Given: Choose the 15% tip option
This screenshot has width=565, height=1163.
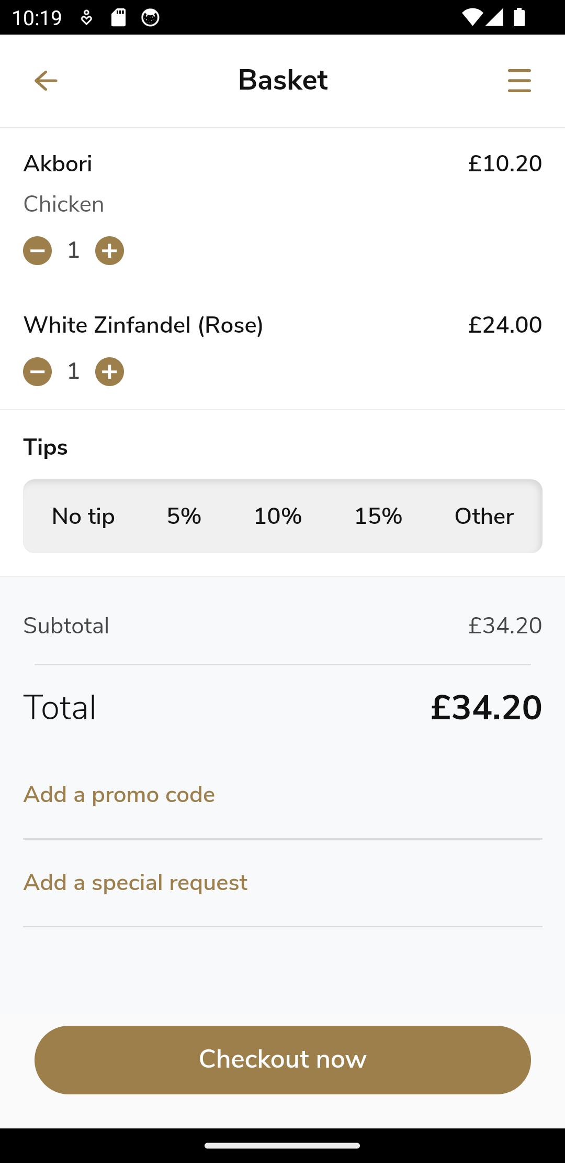Looking at the screenshot, I should [x=378, y=517].
